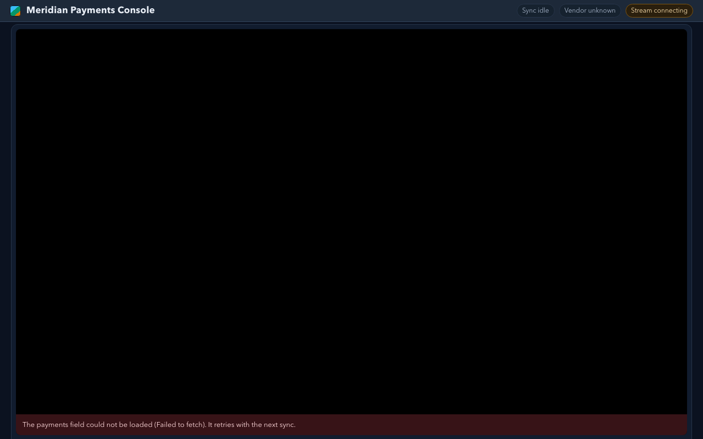This screenshot has height=439, width=703.
Task: Open the stream connection status indicator
Action: click(x=659, y=11)
